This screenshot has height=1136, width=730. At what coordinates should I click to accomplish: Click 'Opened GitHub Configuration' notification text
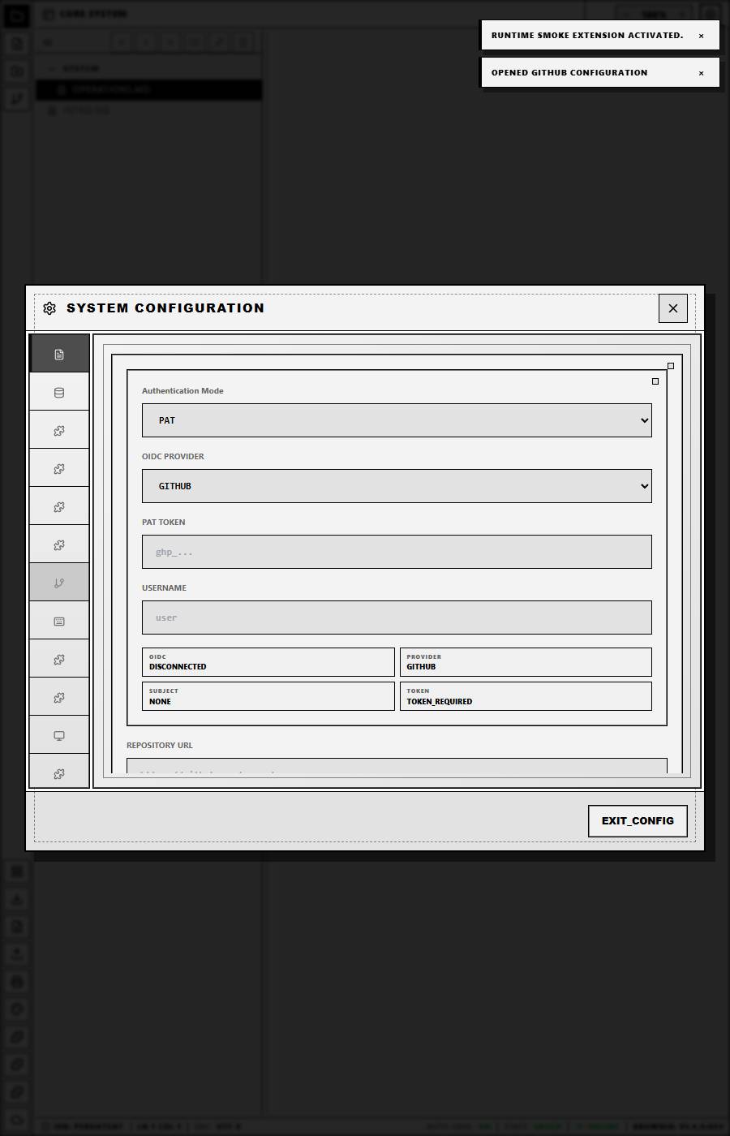[x=569, y=73]
